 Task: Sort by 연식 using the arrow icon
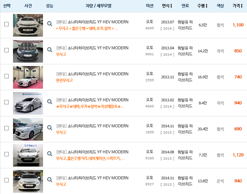click(x=171, y=6)
